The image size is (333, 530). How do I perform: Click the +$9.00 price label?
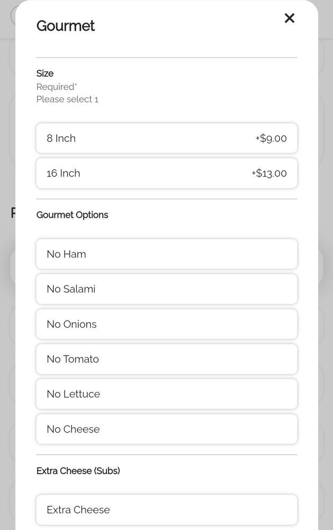(x=271, y=139)
